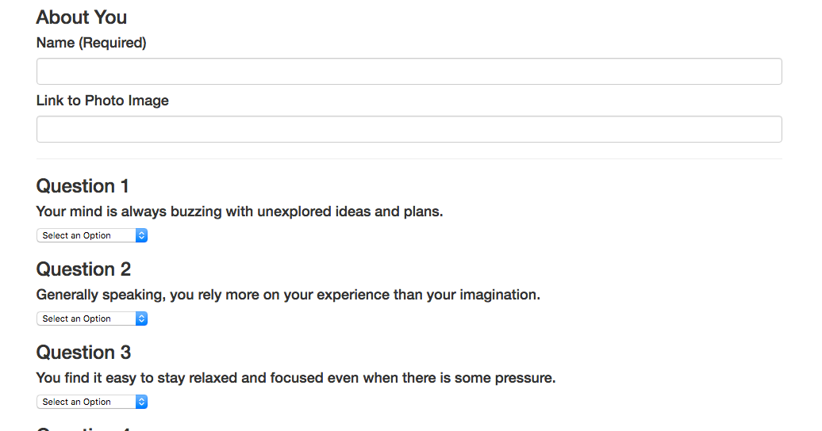
Task: Click the "Name (Required)" label
Action: pos(91,43)
